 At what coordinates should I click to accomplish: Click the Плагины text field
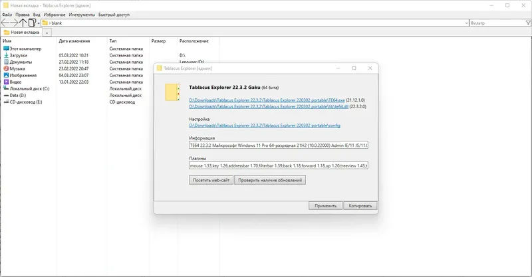[x=279, y=166]
